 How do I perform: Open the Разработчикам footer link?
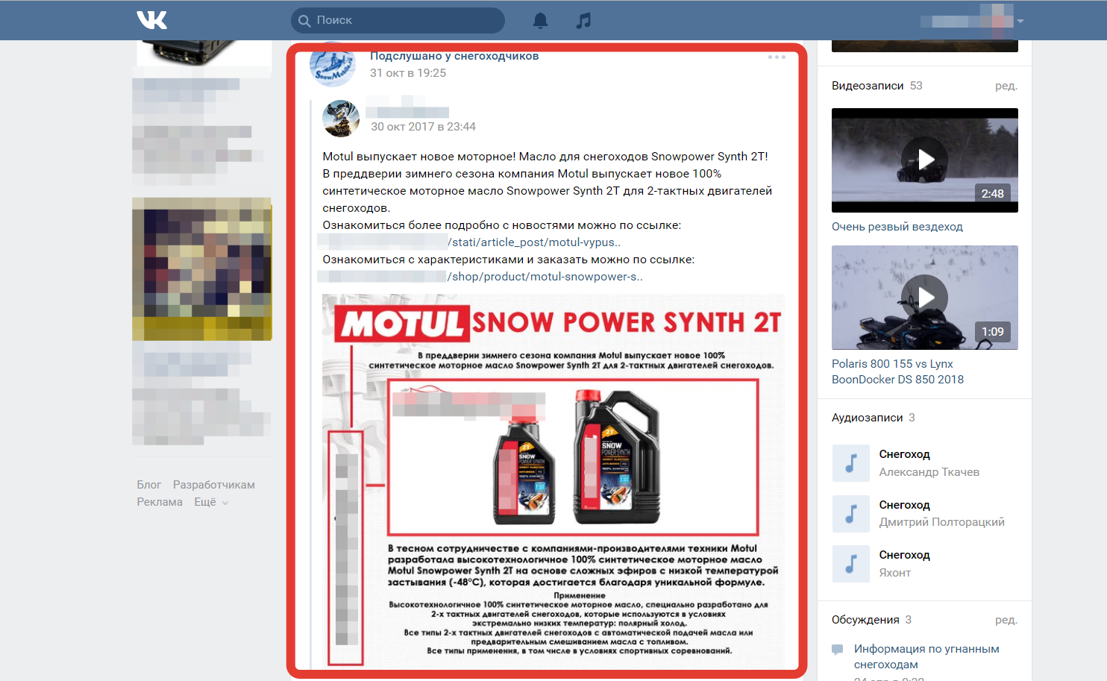214,485
